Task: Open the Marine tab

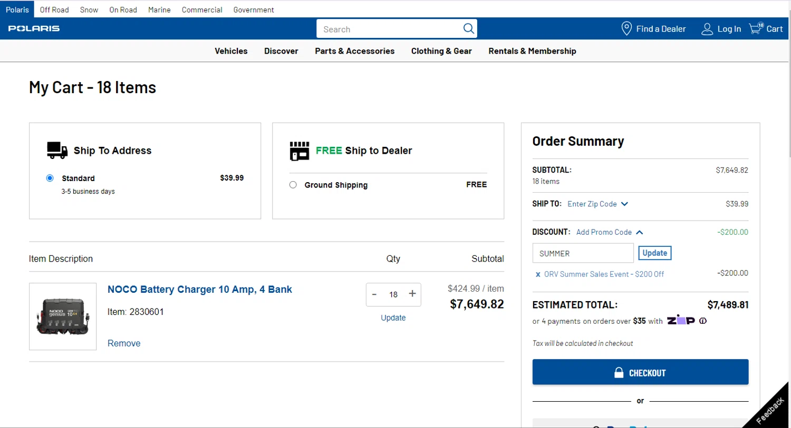Action: coord(159,9)
